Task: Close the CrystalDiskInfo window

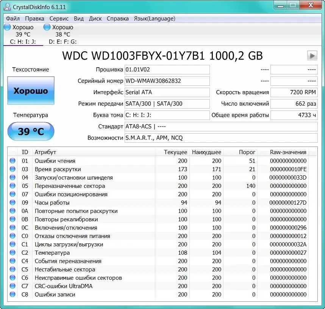Action: point(311,6)
